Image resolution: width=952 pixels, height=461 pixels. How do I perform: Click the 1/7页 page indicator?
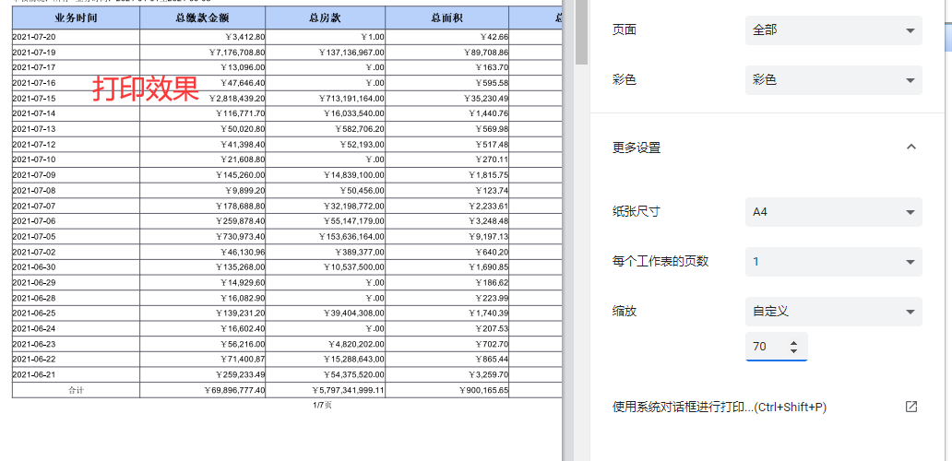tap(322, 405)
